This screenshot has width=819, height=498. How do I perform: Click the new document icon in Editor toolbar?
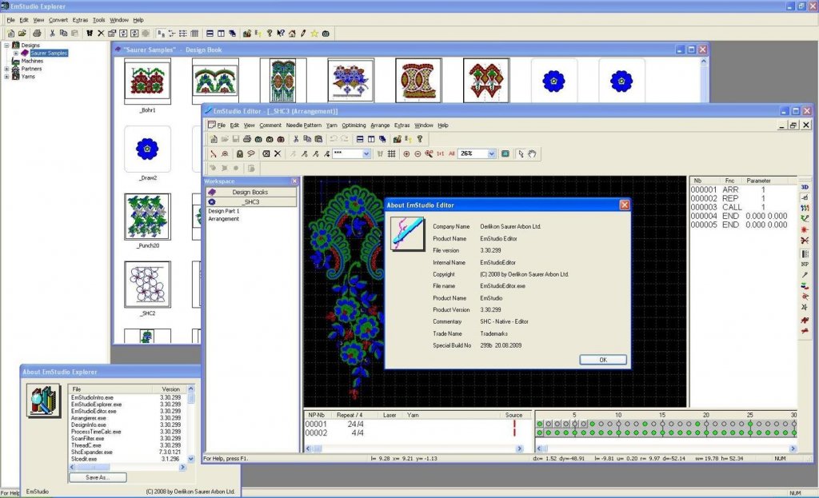pyautogui.click(x=214, y=139)
